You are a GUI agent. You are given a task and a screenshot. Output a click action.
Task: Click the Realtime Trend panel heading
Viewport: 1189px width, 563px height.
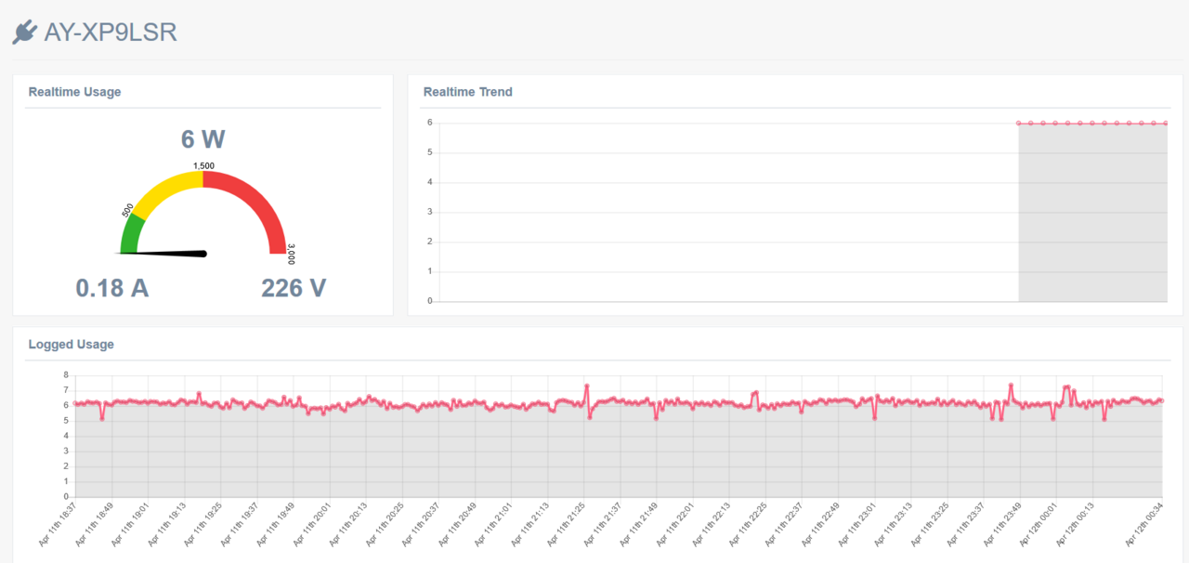(x=467, y=92)
